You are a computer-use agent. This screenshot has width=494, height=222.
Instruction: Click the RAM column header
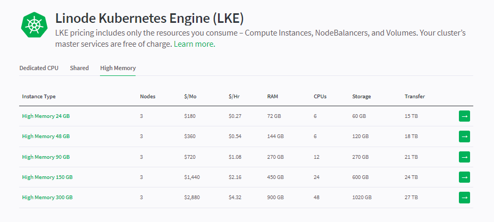(x=272, y=97)
